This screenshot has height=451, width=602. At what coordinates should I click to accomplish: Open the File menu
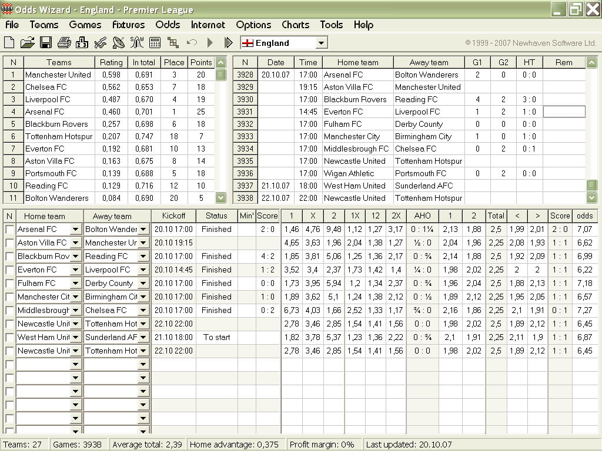(x=12, y=25)
